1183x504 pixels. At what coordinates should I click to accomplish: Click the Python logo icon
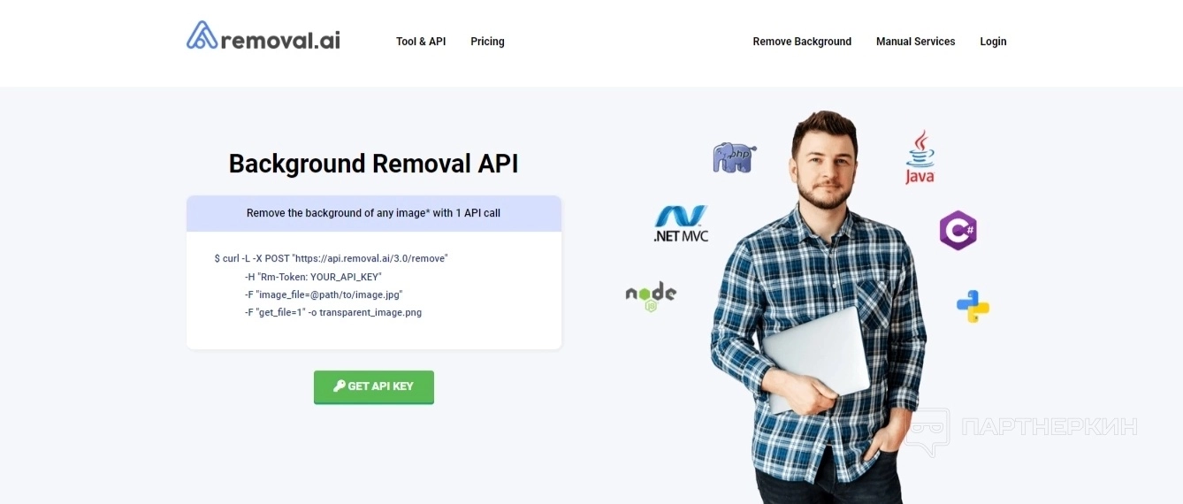coord(973,306)
